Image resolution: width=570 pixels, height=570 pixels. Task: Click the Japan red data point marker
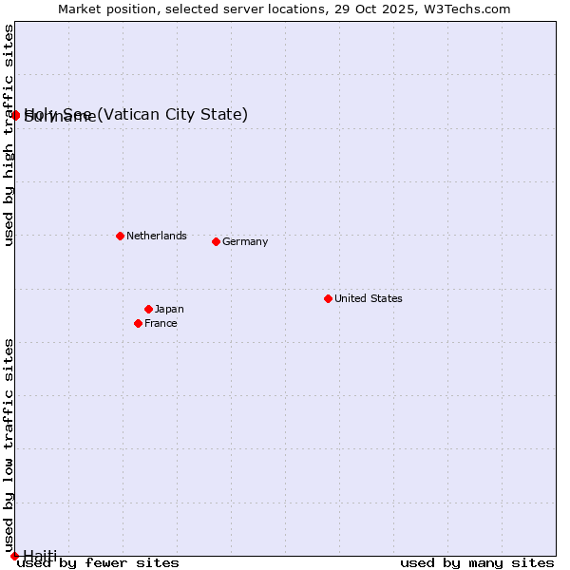148,309
